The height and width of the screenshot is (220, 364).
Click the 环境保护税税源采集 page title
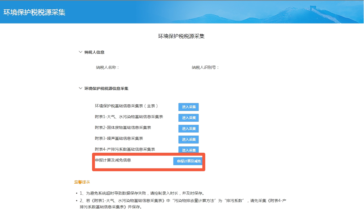coord(182,36)
